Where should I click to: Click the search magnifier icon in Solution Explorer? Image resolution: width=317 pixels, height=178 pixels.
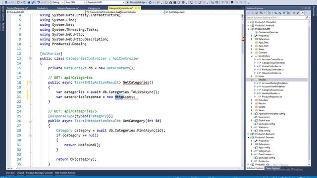(307, 18)
